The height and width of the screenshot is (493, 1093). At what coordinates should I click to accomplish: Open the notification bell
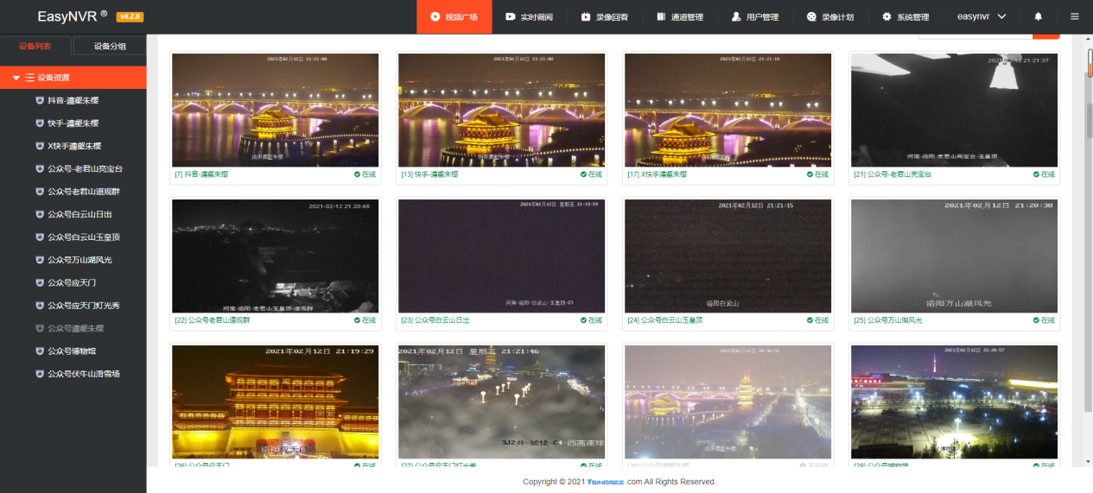point(1038,16)
